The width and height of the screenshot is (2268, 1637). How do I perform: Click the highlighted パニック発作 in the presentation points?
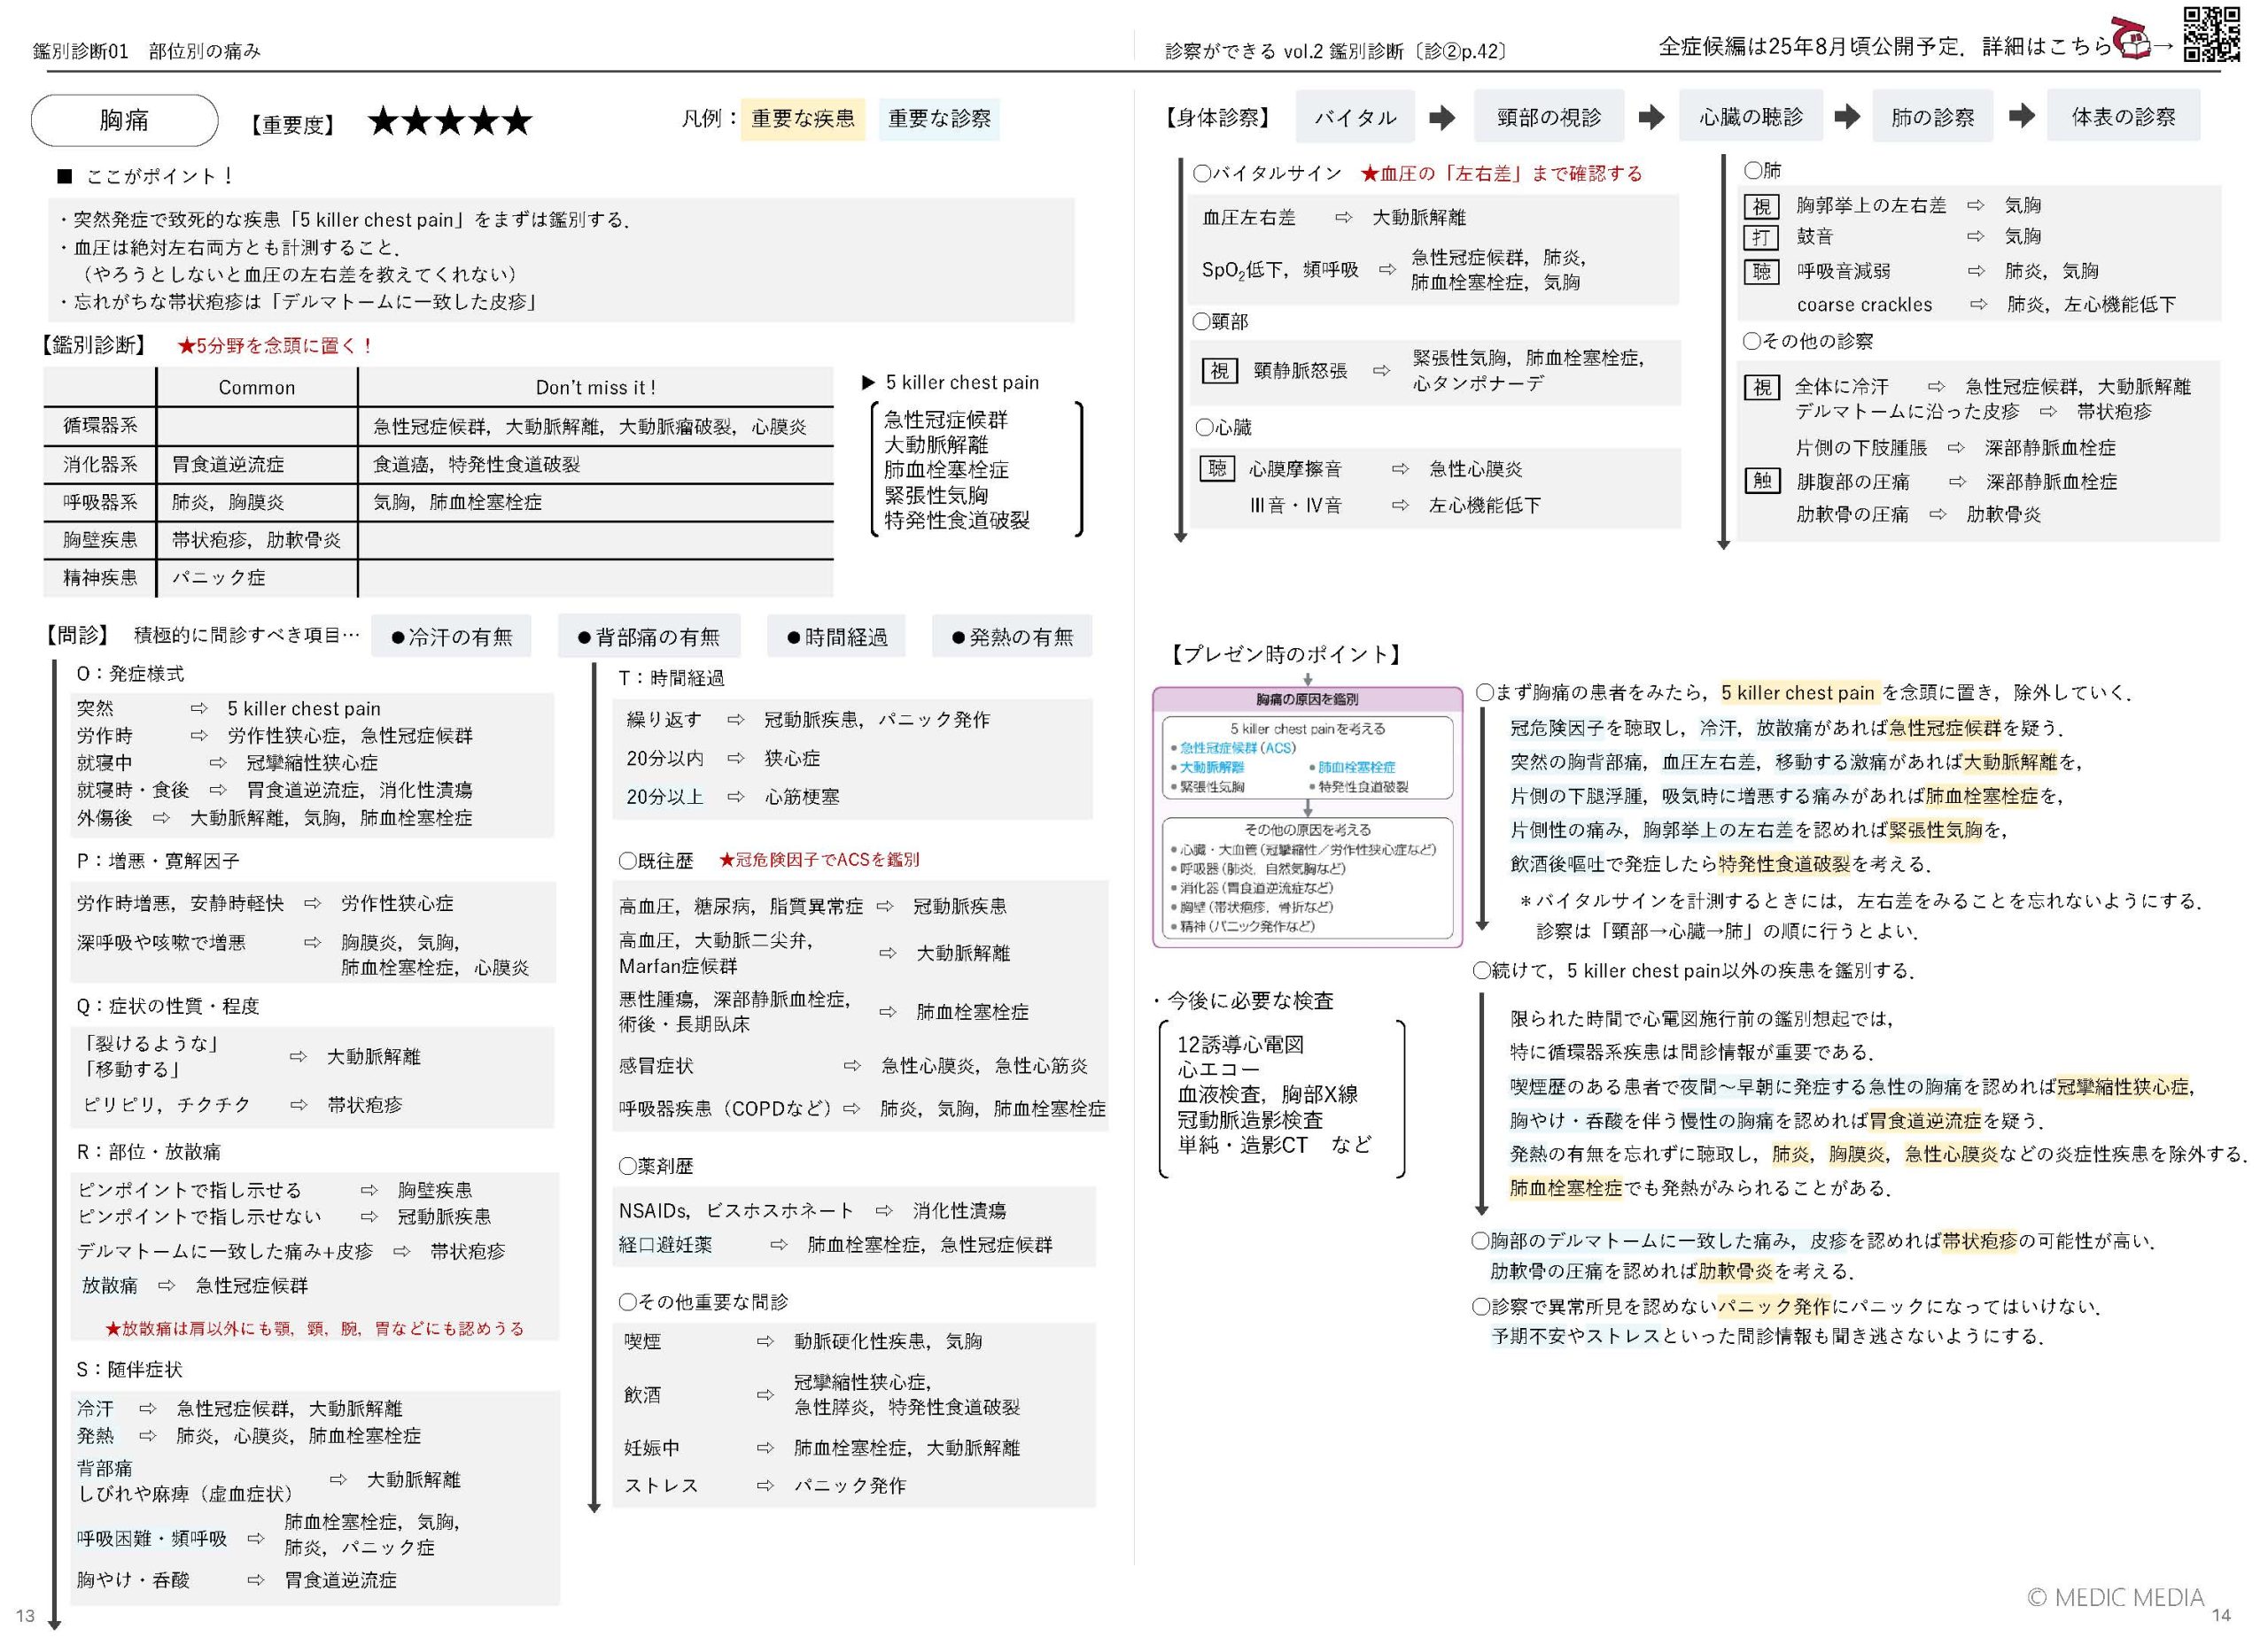click(x=1775, y=1306)
